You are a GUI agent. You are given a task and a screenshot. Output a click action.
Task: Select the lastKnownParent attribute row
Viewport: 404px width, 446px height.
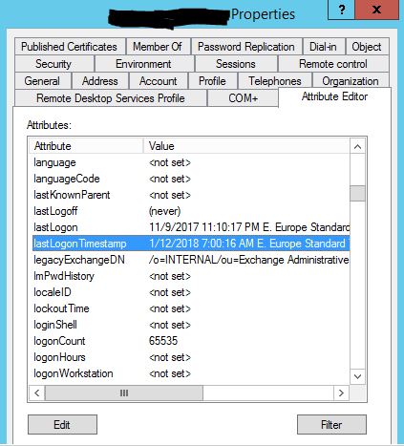[x=190, y=195]
